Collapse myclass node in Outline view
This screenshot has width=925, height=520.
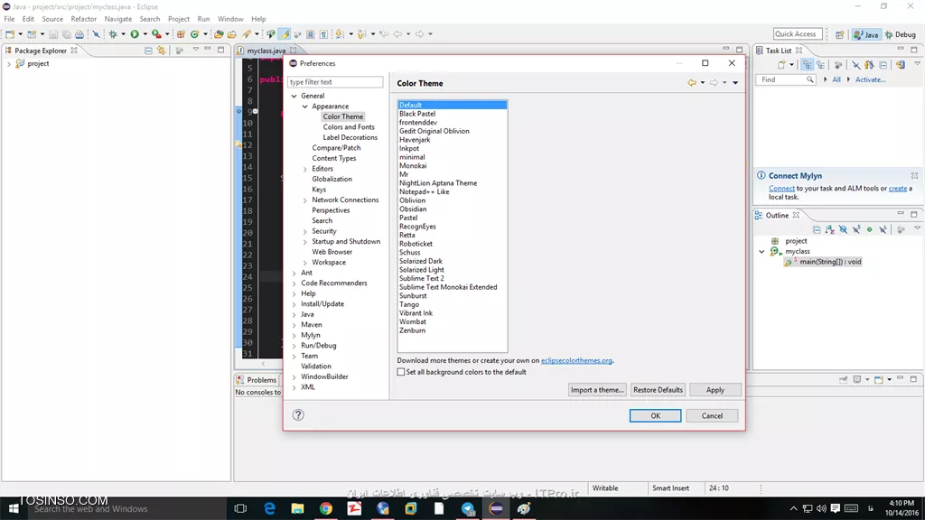coord(761,252)
